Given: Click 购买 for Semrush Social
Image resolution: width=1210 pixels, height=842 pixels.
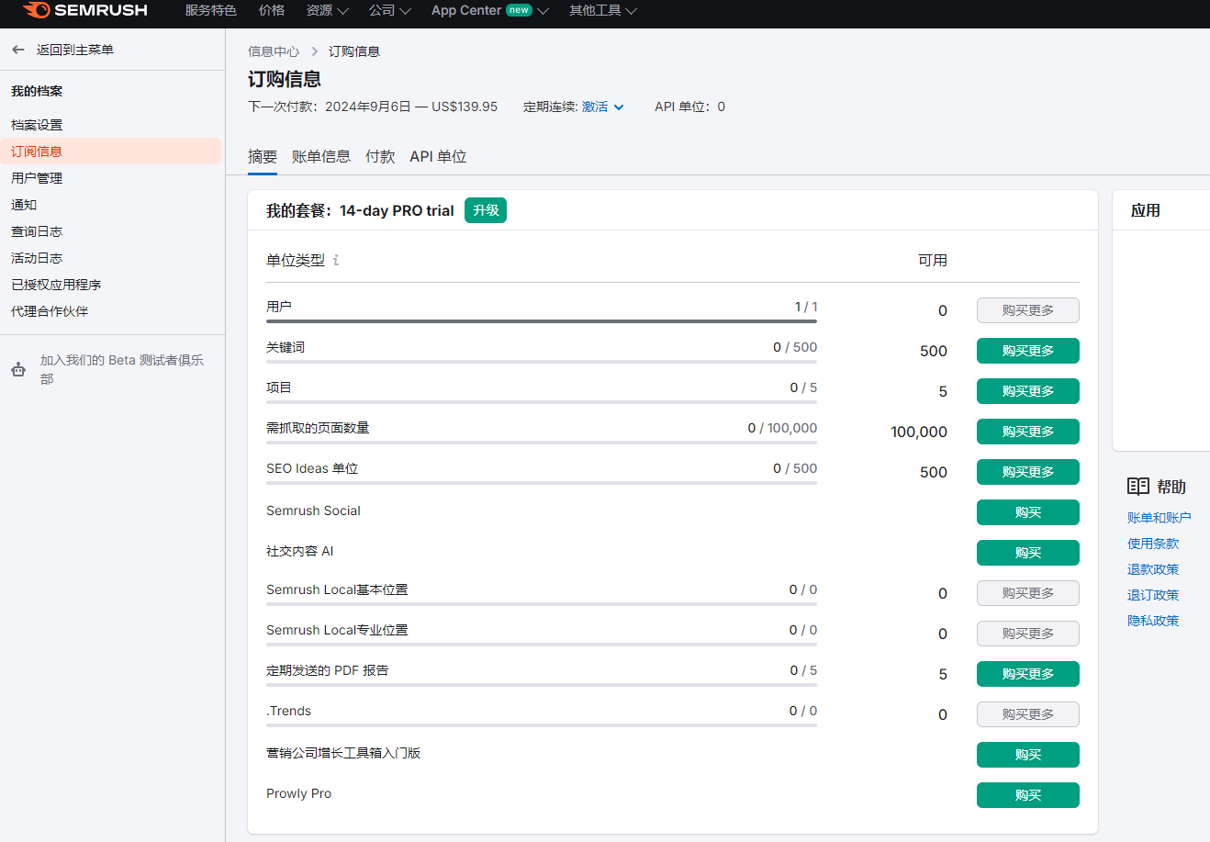Looking at the screenshot, I should pos(1028,512).
